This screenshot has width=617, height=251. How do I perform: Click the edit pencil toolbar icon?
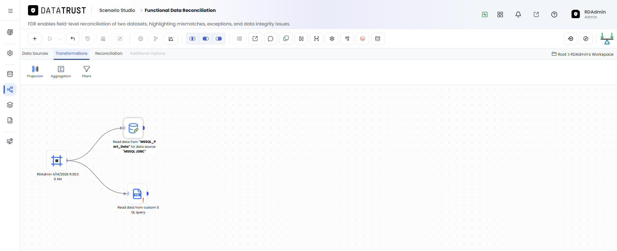[x=120, y=39]
